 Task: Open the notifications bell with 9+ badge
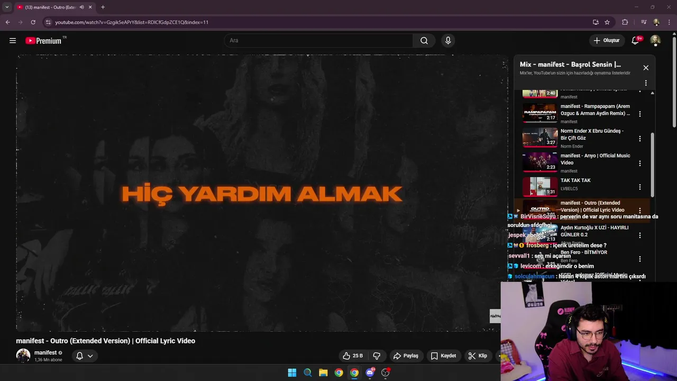(x=636, y=41)
